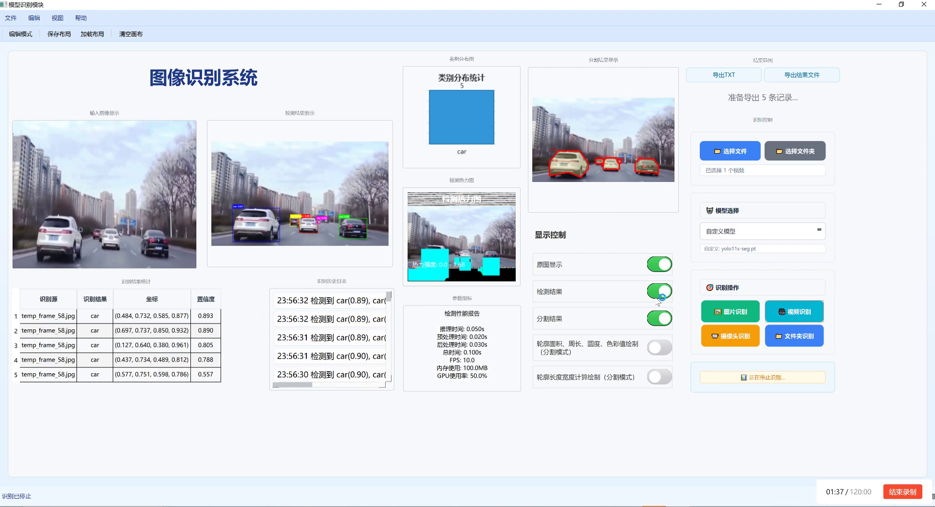This screenshot has width=935, height=507.
Task: Click the 导出TXT export button
Action: (724, 74)
